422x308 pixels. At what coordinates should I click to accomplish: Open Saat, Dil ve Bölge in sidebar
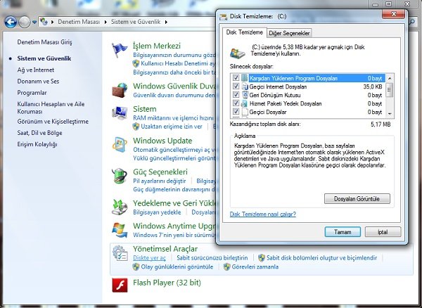coord(39,133)
